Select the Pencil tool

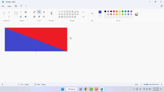(34, 12)
